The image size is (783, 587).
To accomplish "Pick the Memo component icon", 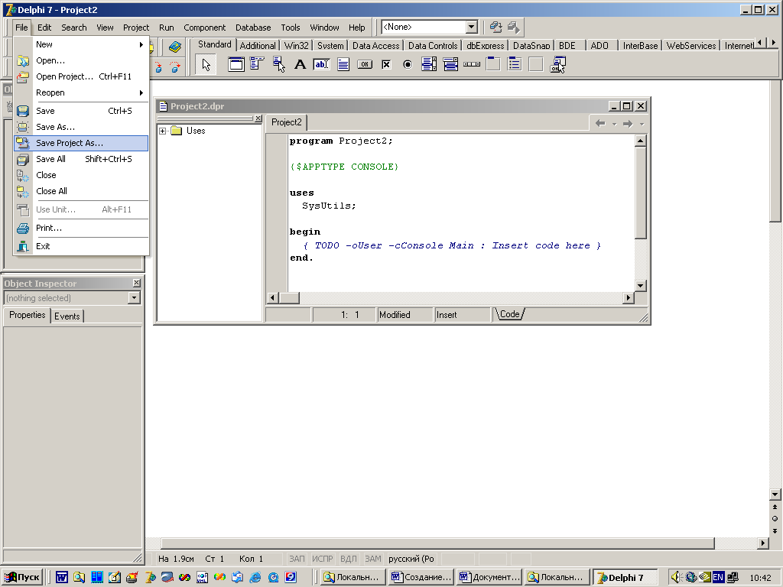I will tap(343, 64).
